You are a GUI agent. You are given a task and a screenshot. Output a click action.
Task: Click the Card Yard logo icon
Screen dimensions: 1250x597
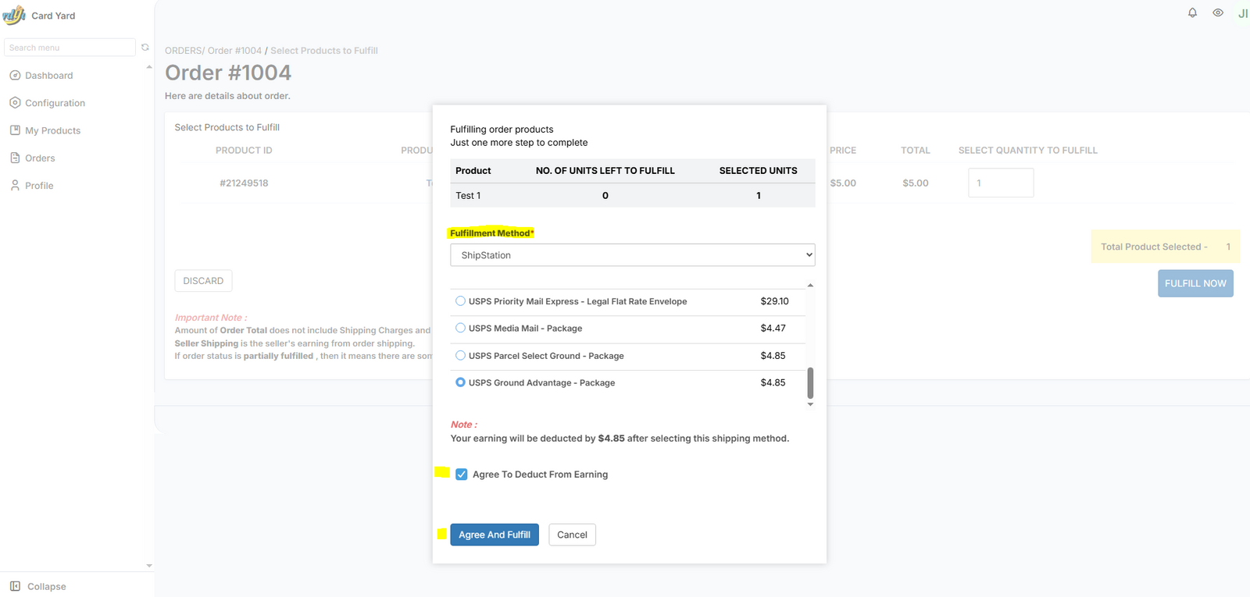point(14,16)
